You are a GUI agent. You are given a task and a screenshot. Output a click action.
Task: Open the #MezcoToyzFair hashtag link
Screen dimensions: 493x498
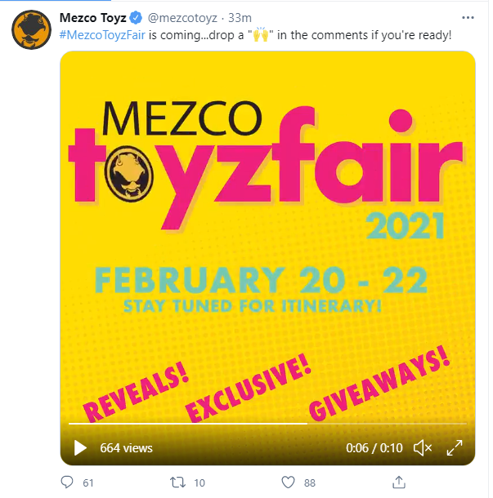point(102,35)
